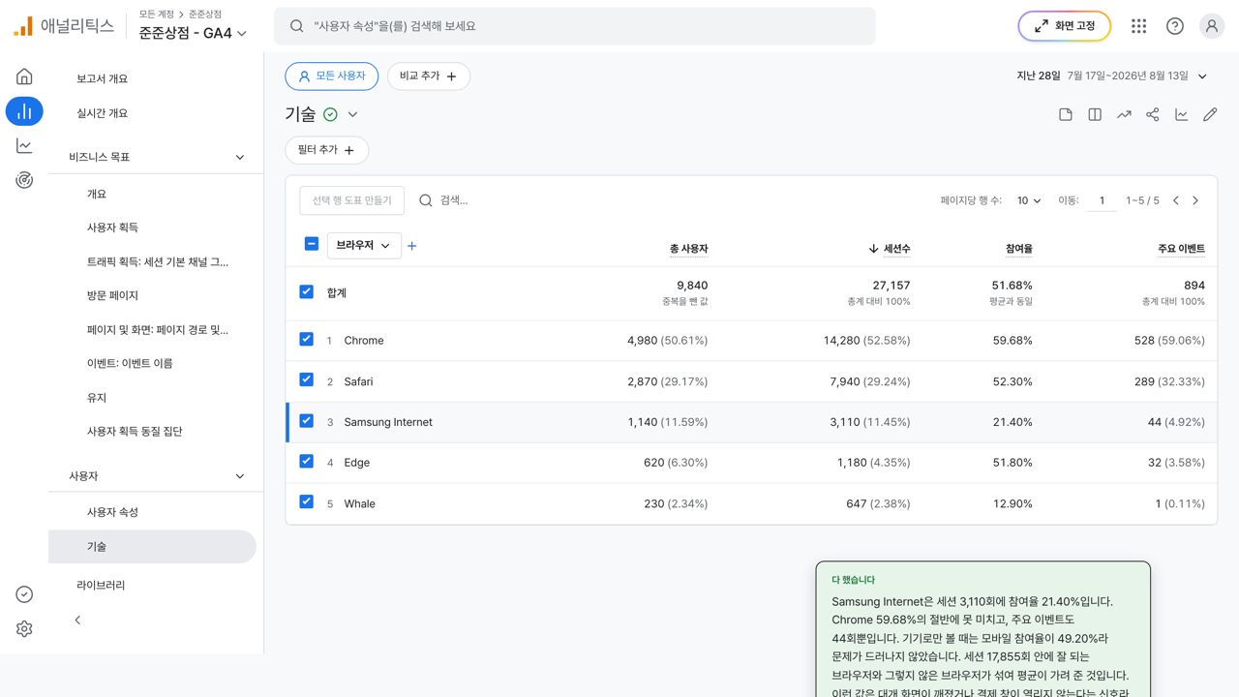Image resolution: width=1239 pixels, height=697 pixels.
Task: Click the table 검색 field
Action: (454, 200)
